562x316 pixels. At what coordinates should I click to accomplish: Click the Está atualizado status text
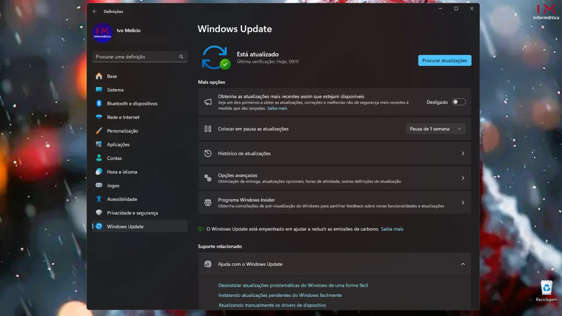tap(258, 54)
